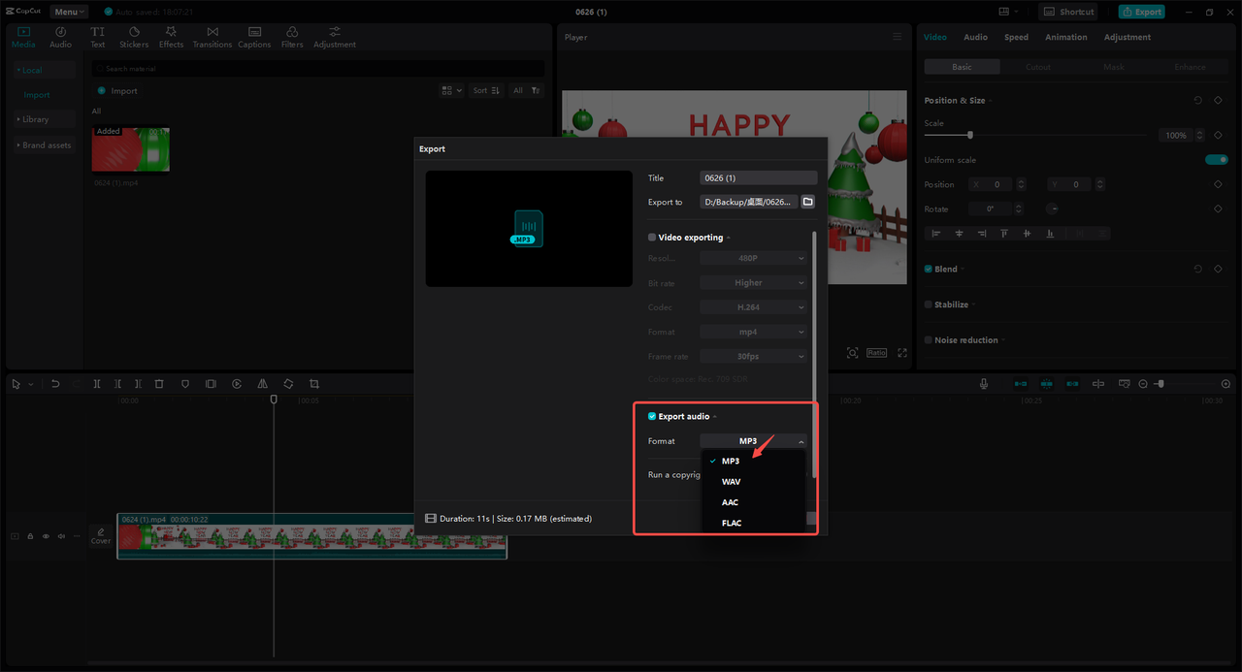Click the timeline zoom slider handle
This screenshot has height=672, width=1242.
(1160, 384)
